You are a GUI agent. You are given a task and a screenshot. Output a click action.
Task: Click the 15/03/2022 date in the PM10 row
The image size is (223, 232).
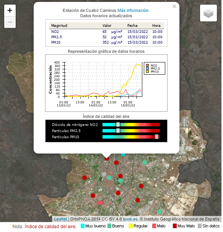click(138, 42)
